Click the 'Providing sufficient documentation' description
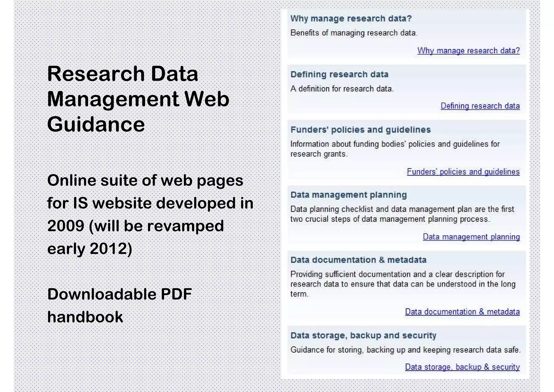554x392 pixels. click(x=403, y=284)
